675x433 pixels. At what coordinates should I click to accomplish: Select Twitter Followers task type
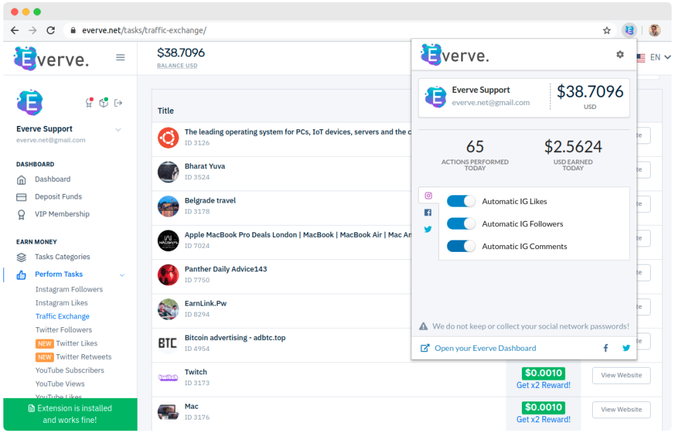(63, 330)
